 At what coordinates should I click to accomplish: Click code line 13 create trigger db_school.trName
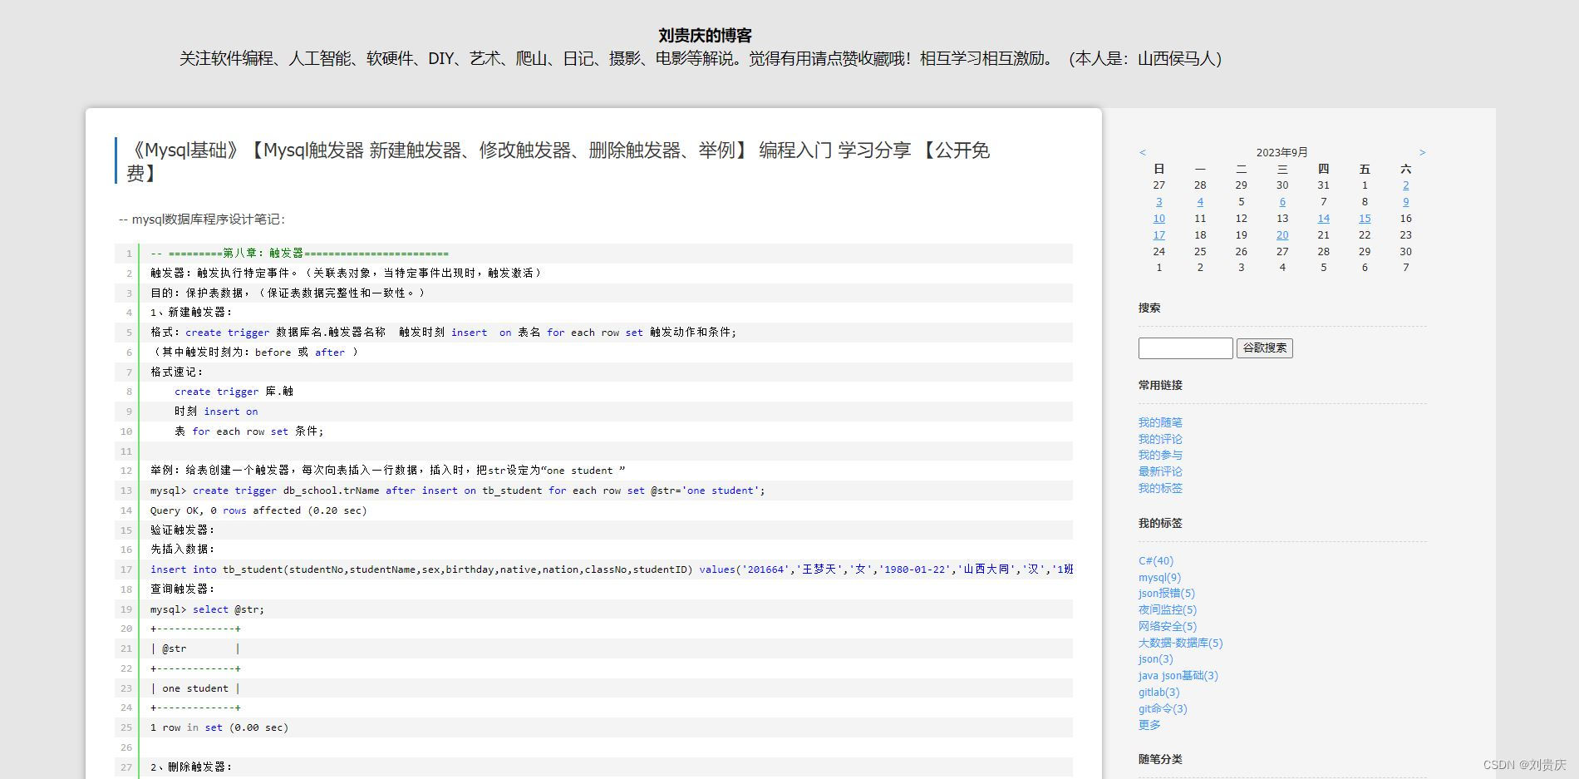click(457, 491)
